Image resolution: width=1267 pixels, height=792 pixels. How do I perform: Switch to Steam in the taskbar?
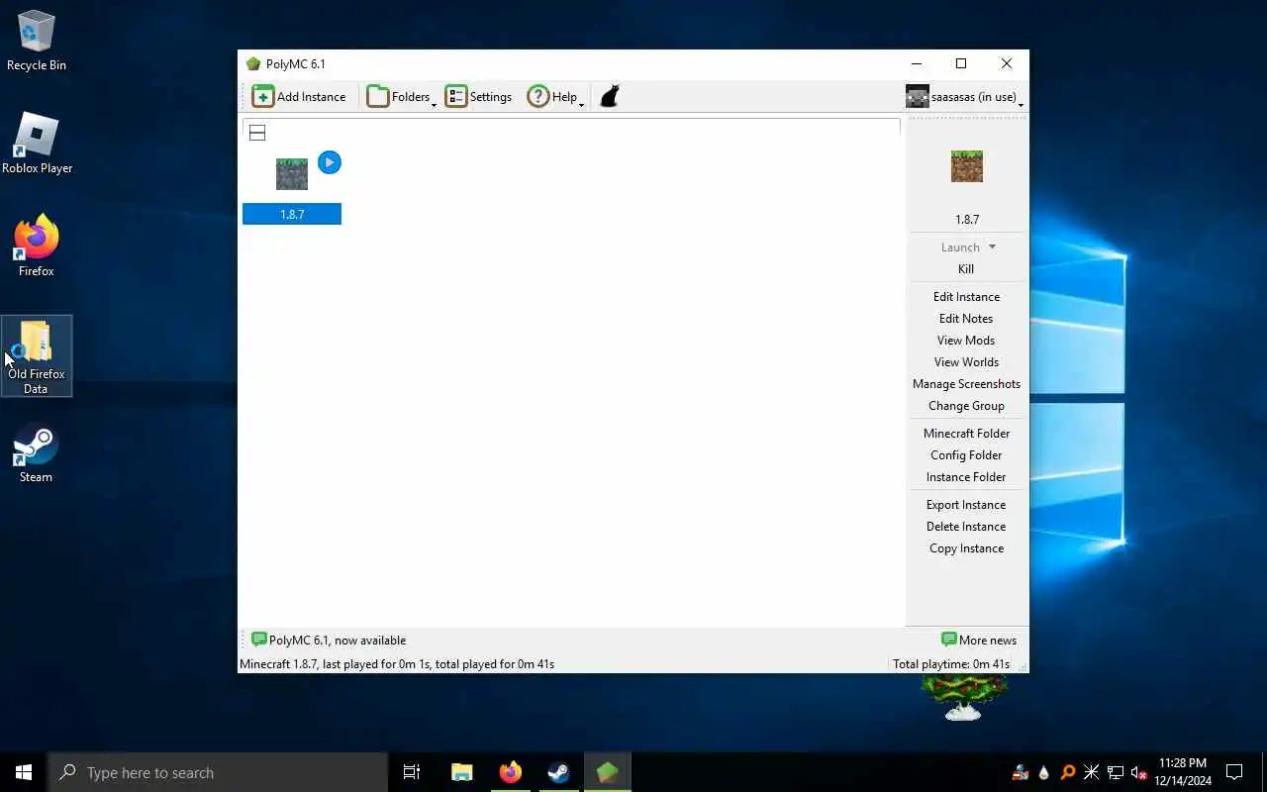[558, 772]
